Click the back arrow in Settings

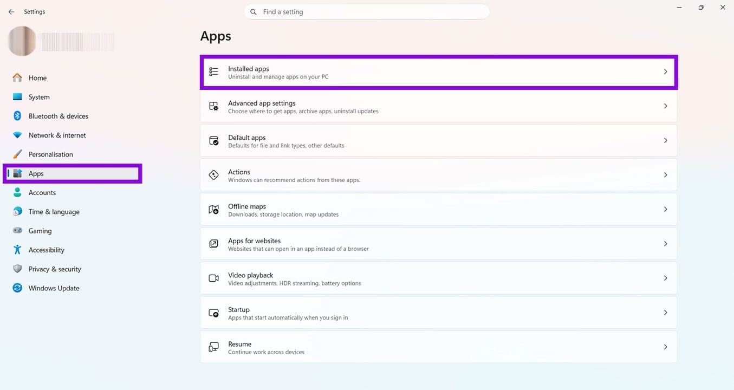pos(11,12)
